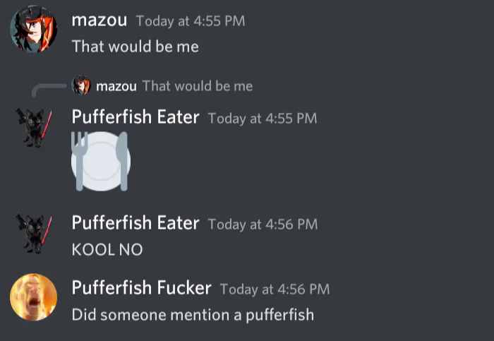Select mazou's main "That would be me" message
This screenshot has width=494, height=341.
point(135,47)
